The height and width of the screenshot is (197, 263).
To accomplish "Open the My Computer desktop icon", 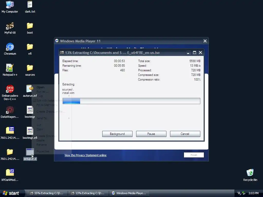I will pyautogui.click(x=10, y=7).
